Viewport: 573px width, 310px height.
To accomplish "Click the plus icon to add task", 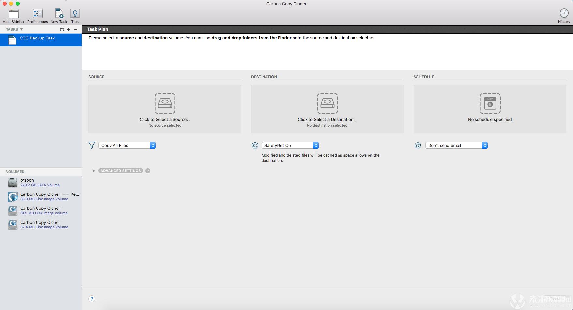I will click(x=68, y=29).
